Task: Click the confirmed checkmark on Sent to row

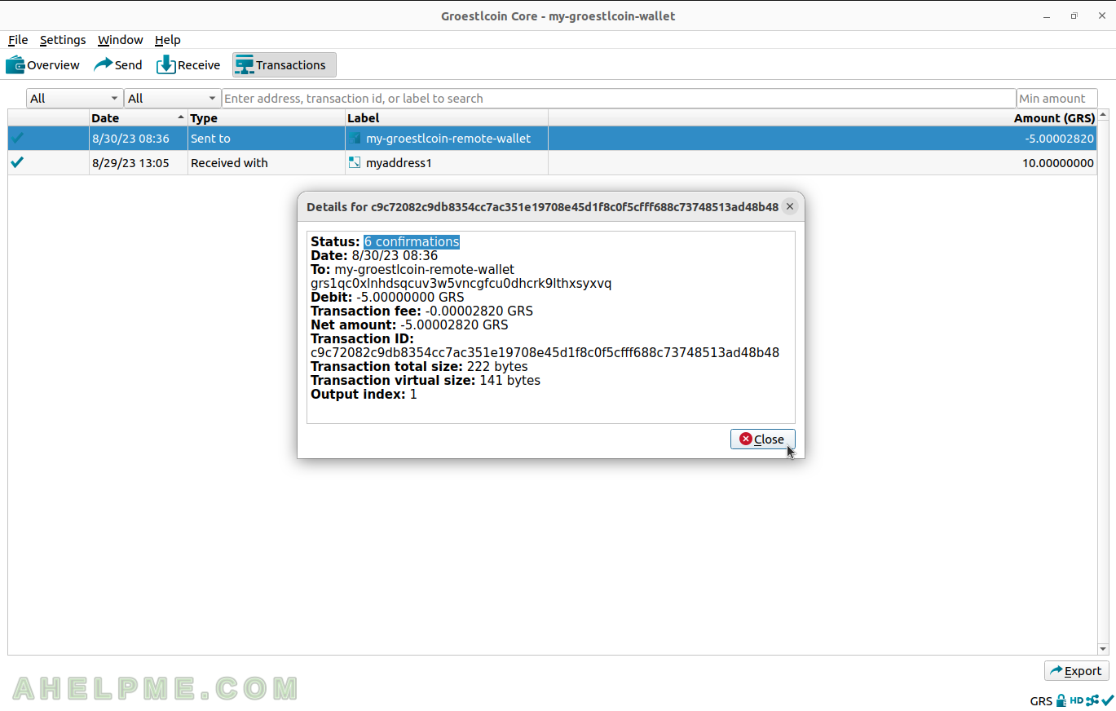Action: pos(17,139)
